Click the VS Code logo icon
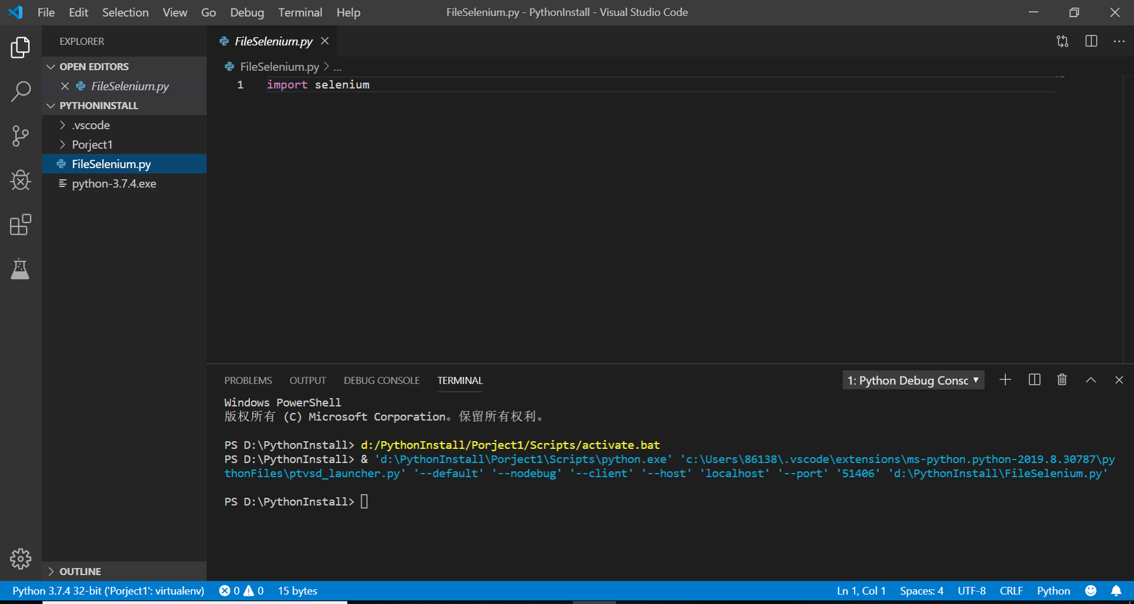The image size is (1134, 604). click(16, 12)
